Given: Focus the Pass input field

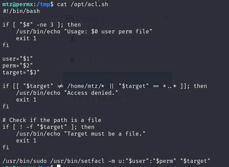Looking at the screenshot, I should pos(127,60).
